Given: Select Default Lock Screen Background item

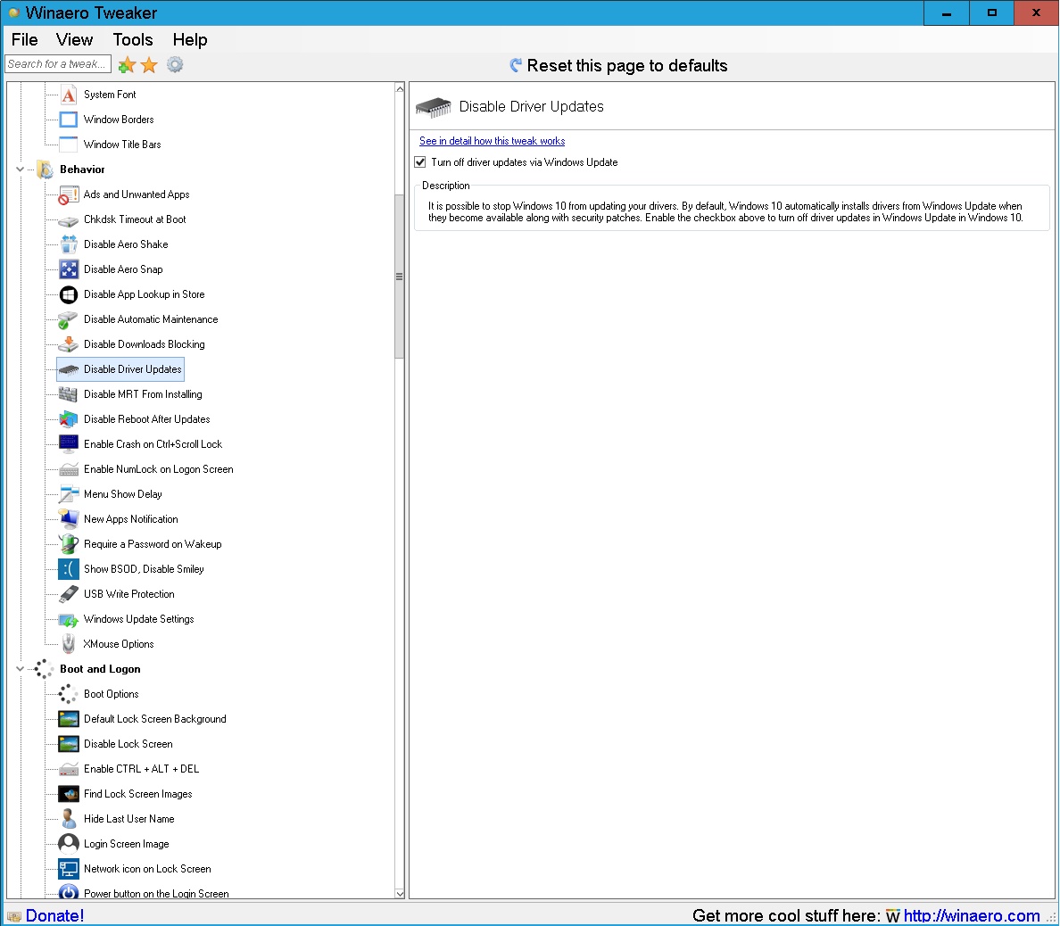Looking at the screenshot, I should click(155, 719).
